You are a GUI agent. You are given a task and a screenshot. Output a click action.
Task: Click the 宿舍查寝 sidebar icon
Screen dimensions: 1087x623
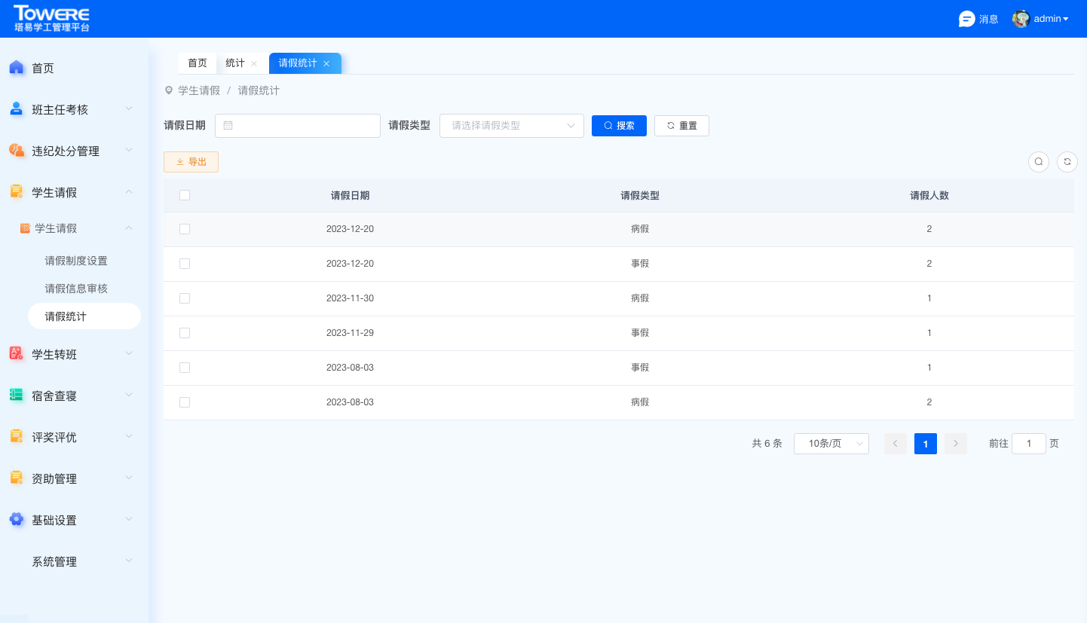pos(17,395)
